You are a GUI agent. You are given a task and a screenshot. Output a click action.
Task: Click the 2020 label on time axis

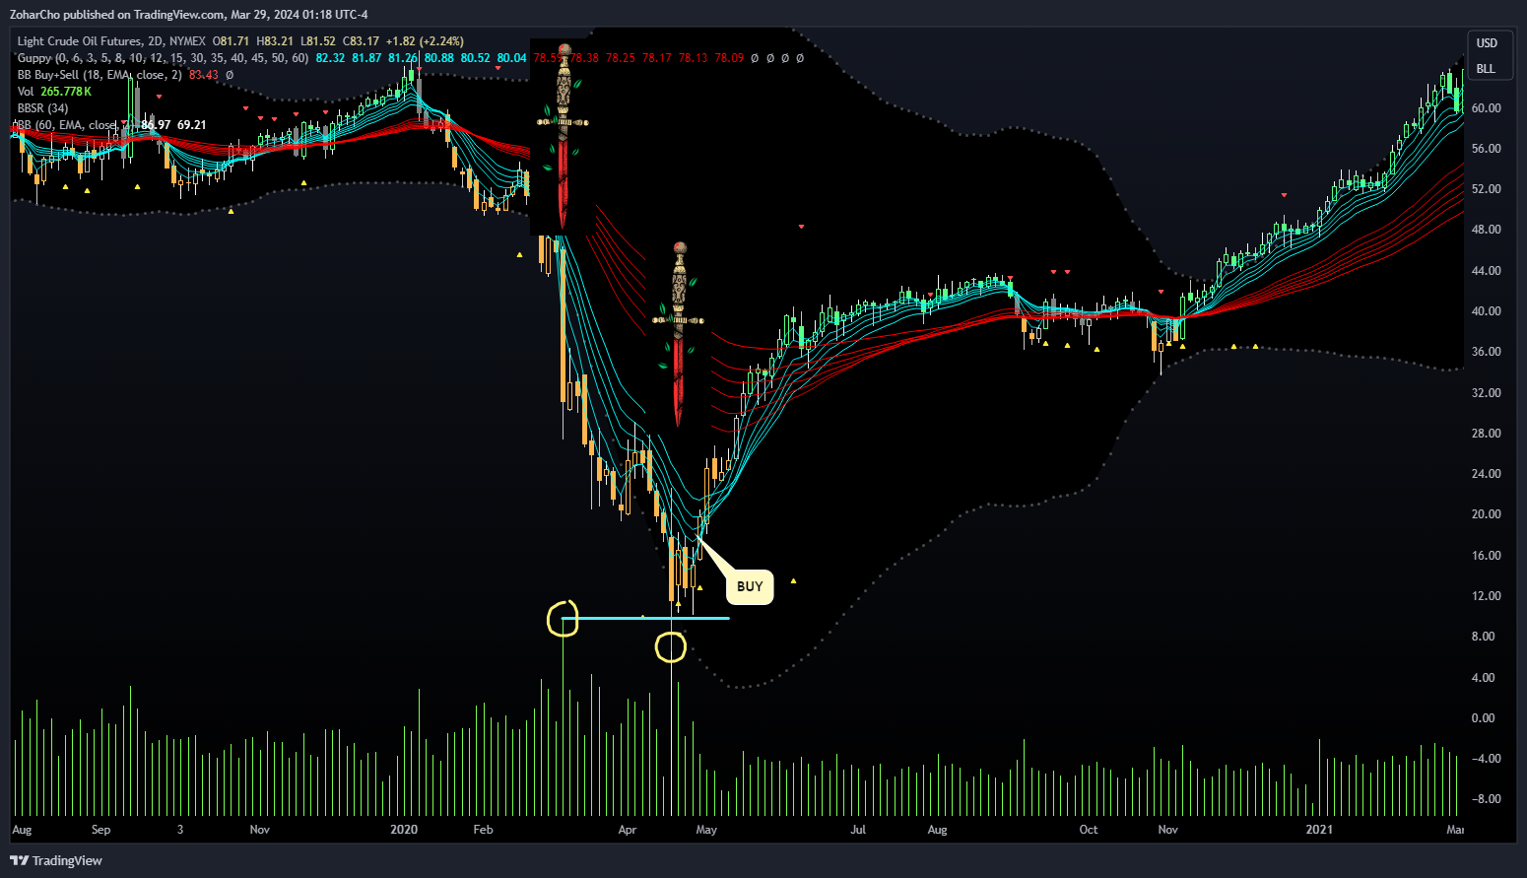pyautogui.click(x=404, y=830)
